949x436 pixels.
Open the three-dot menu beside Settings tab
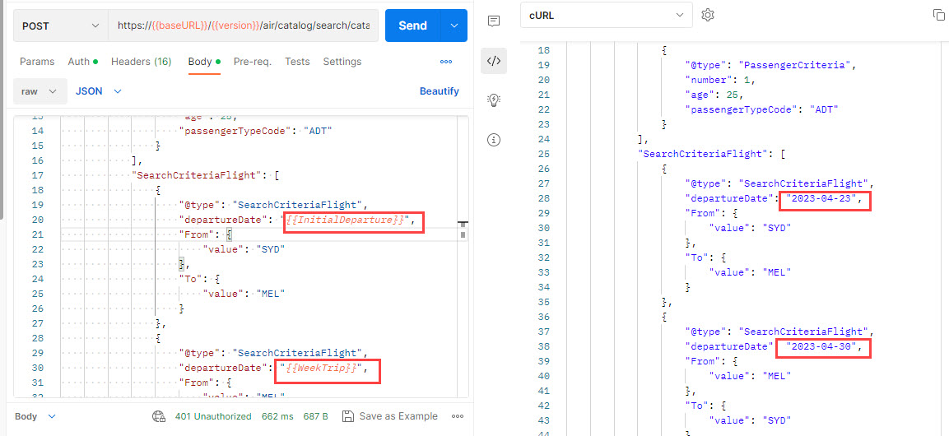[x=446, y=62]
